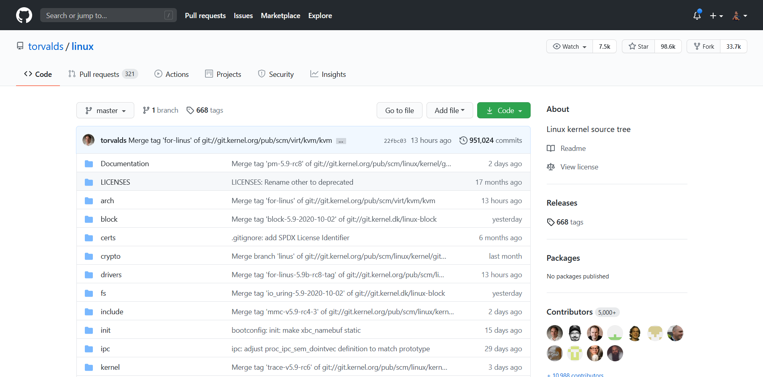The width and height of the screenshot is (763, 377).
Task: Switch to the Insights tab
Action: coord(328,74)
